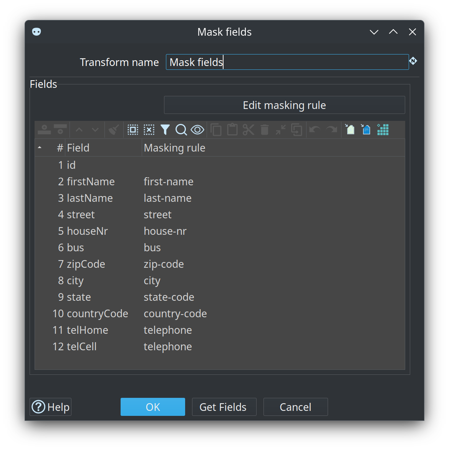
Task: Select the last-name masking rule cell
Action: pyautogui.click(x=273, y=198)
